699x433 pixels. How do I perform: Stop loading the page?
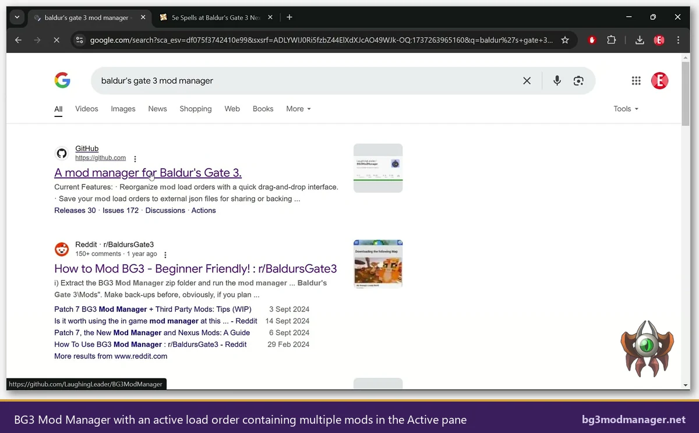(57, 40)
